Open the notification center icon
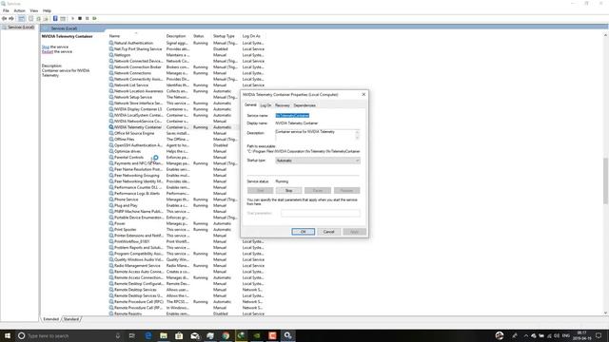This screenshot has width=609, height=342. pyautogui.click(x=599, y=335)
